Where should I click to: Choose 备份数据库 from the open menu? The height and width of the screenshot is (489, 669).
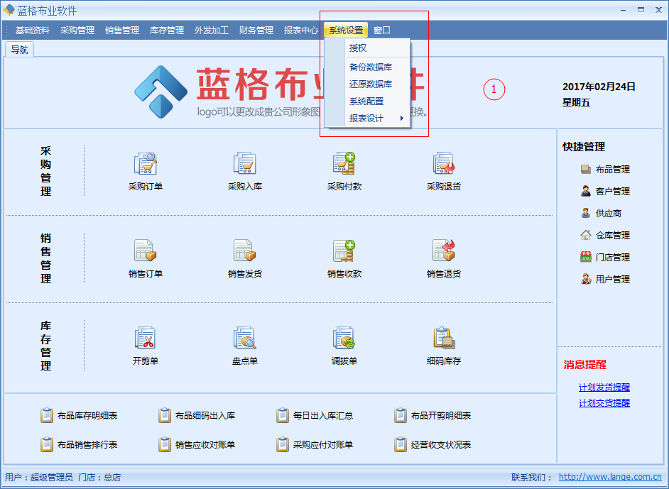(x=370, y=67)
